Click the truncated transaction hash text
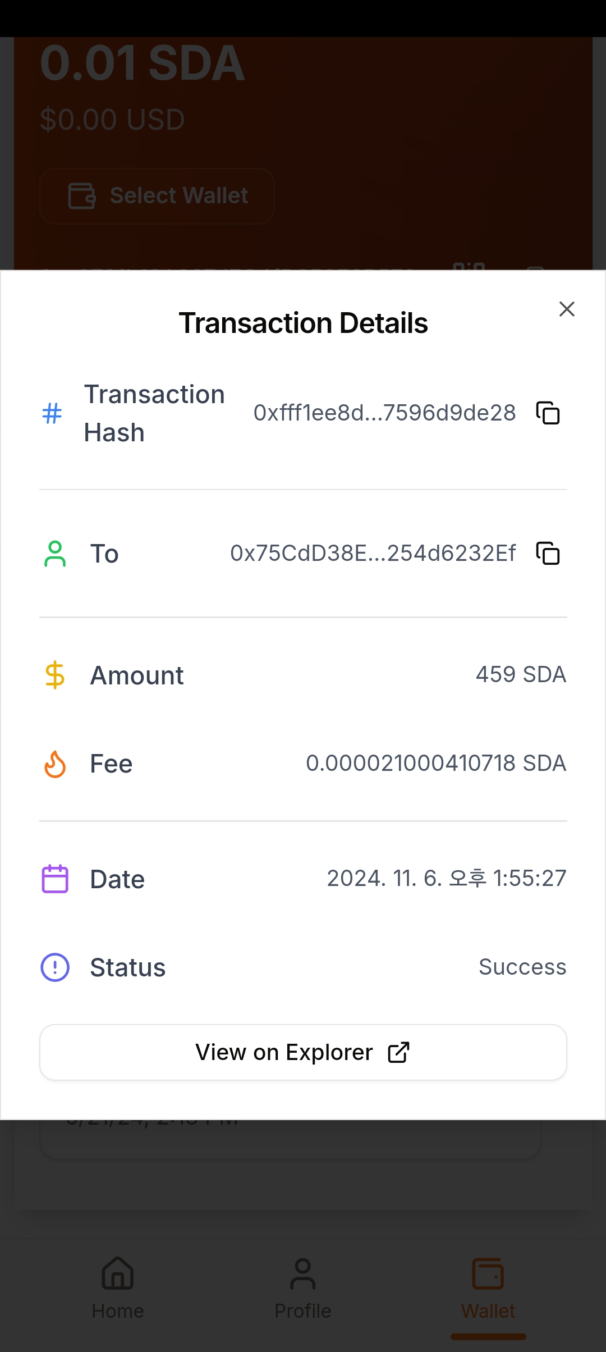Image resolution: width=606 pixels, height=1352 pixels. 384,413
